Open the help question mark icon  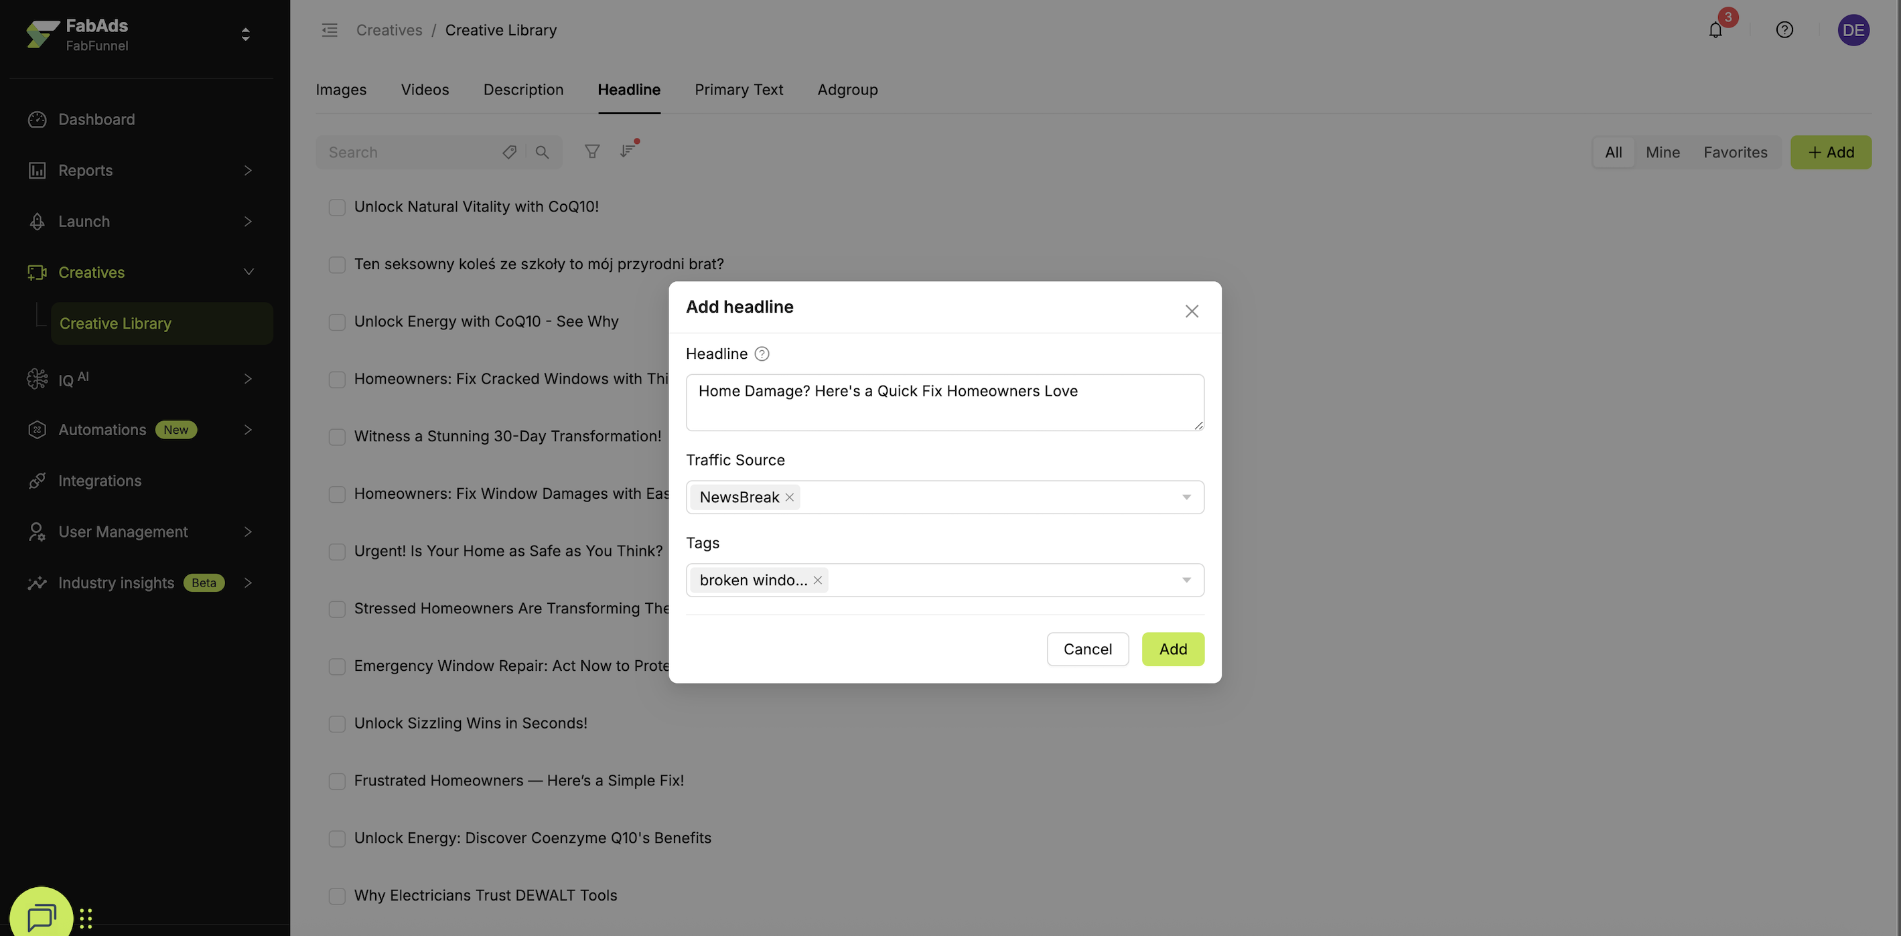1784,30
